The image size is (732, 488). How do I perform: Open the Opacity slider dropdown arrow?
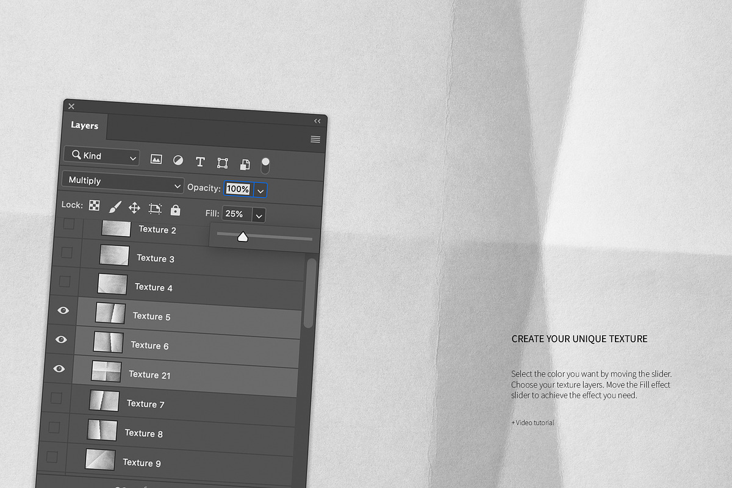point(260,191)
